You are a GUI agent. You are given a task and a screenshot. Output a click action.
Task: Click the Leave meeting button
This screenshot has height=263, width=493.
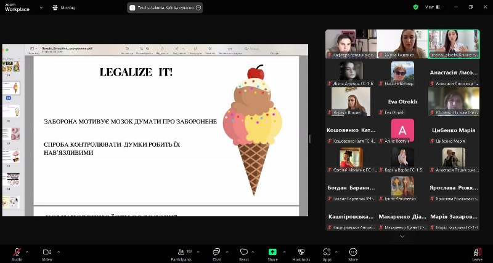[x=477, y=253]
